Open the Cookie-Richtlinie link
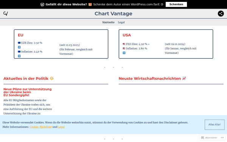 (41, 127)
